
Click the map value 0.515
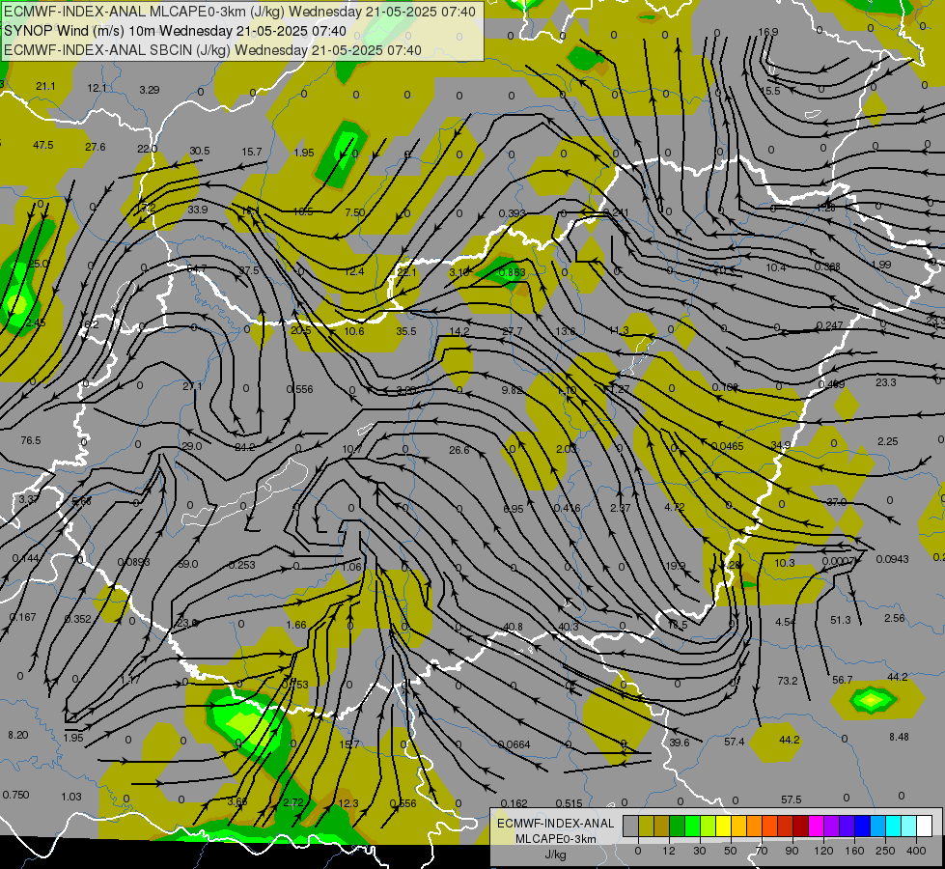(569, 803)
